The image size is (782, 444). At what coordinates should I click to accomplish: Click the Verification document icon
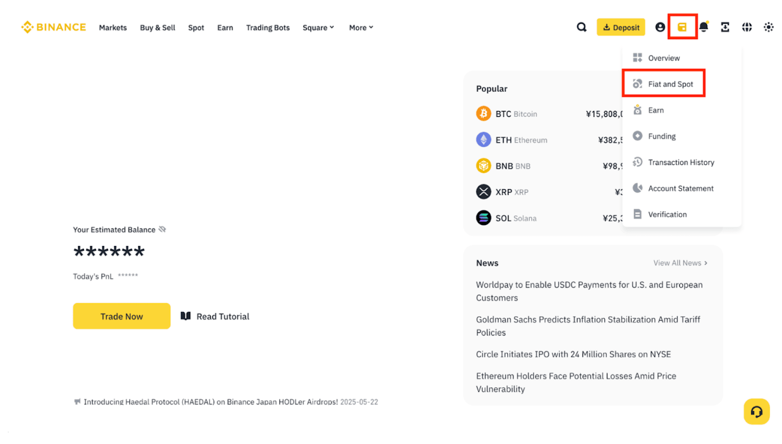[637, 214]
